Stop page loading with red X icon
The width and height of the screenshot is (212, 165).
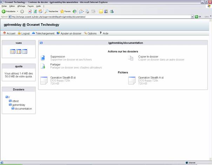(30, 12)
